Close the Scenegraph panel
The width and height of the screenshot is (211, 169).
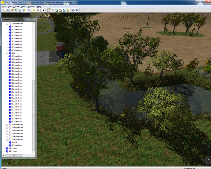(x=34, y=20)
